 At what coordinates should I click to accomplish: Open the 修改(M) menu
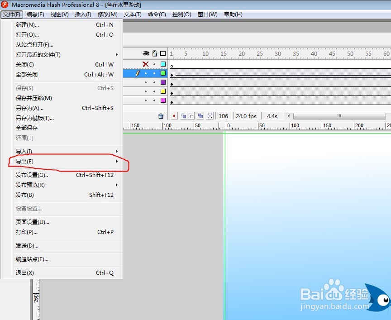(107, 14)
